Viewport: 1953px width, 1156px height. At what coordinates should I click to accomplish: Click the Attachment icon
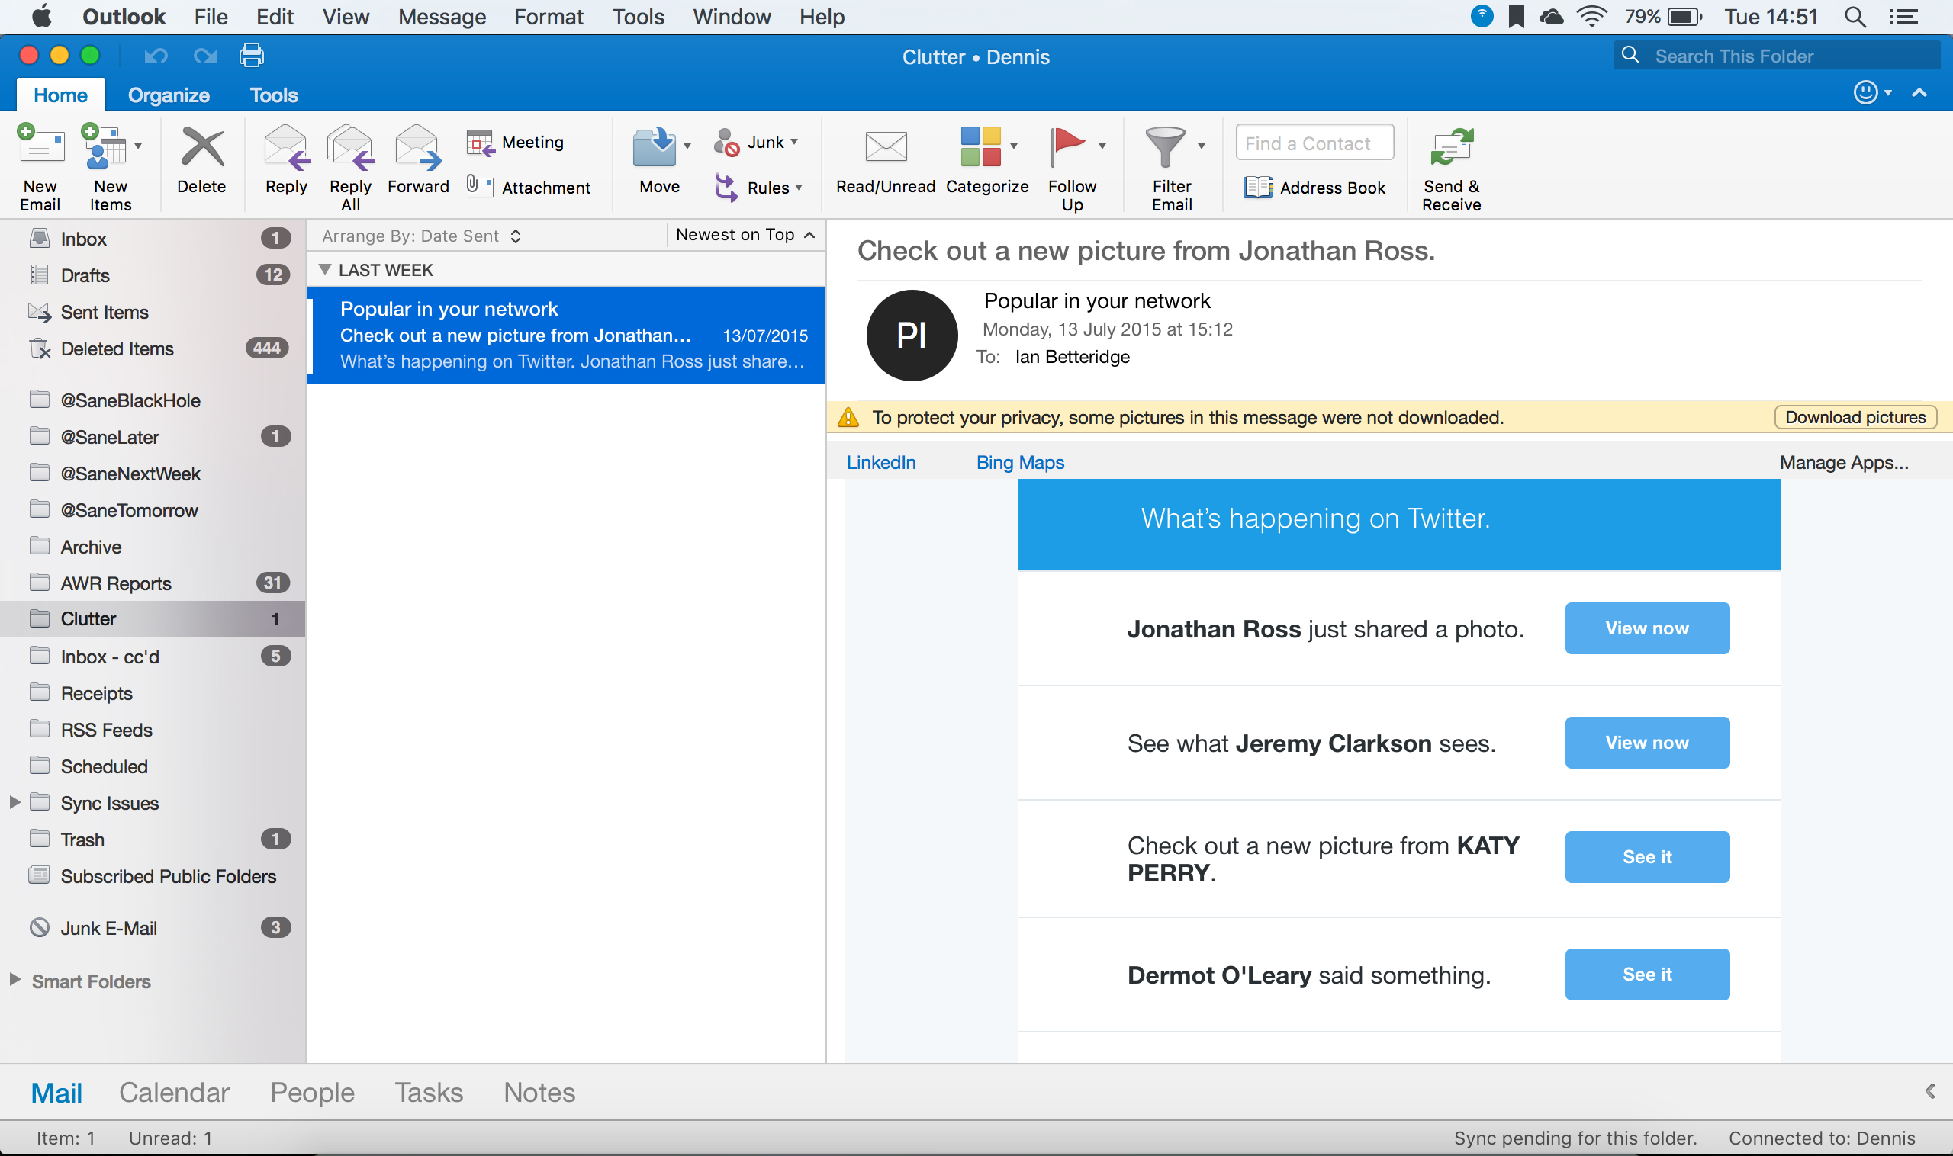point(530,187)
